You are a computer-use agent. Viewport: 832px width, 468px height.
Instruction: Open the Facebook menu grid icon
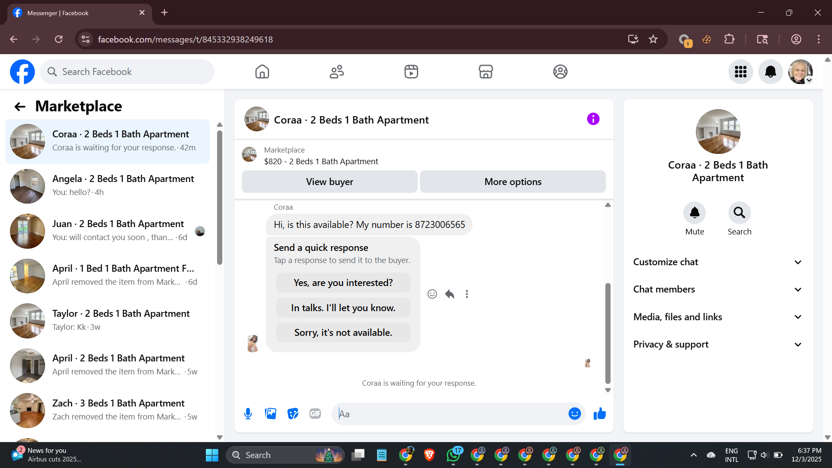coord(741,71)
